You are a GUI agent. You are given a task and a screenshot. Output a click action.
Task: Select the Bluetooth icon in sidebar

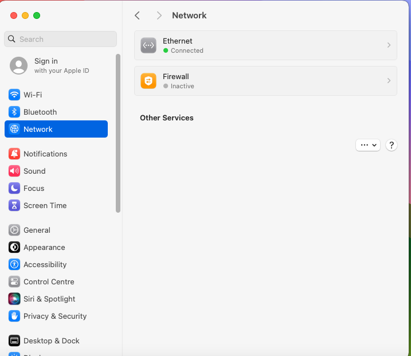pos(14,112)
